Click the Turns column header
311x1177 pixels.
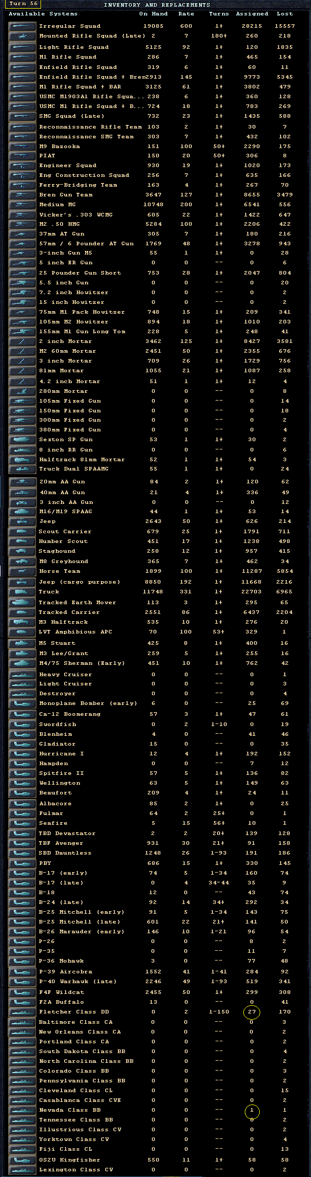219,14
